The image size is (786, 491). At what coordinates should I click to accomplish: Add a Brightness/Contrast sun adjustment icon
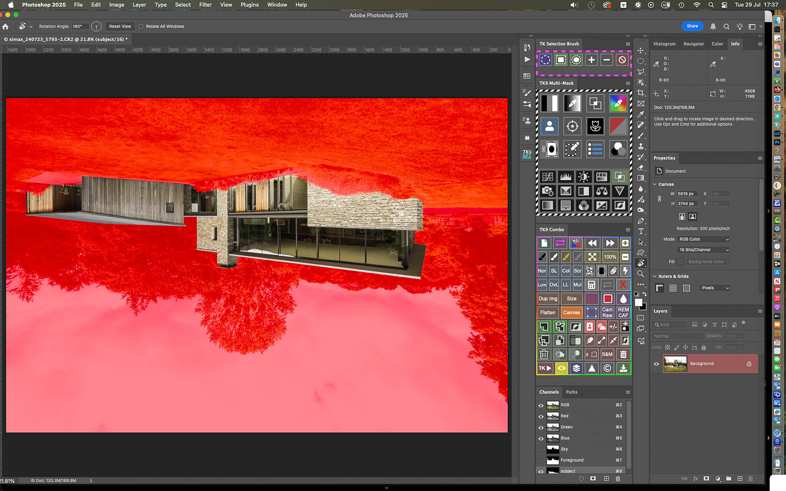(x=584, y=177)
